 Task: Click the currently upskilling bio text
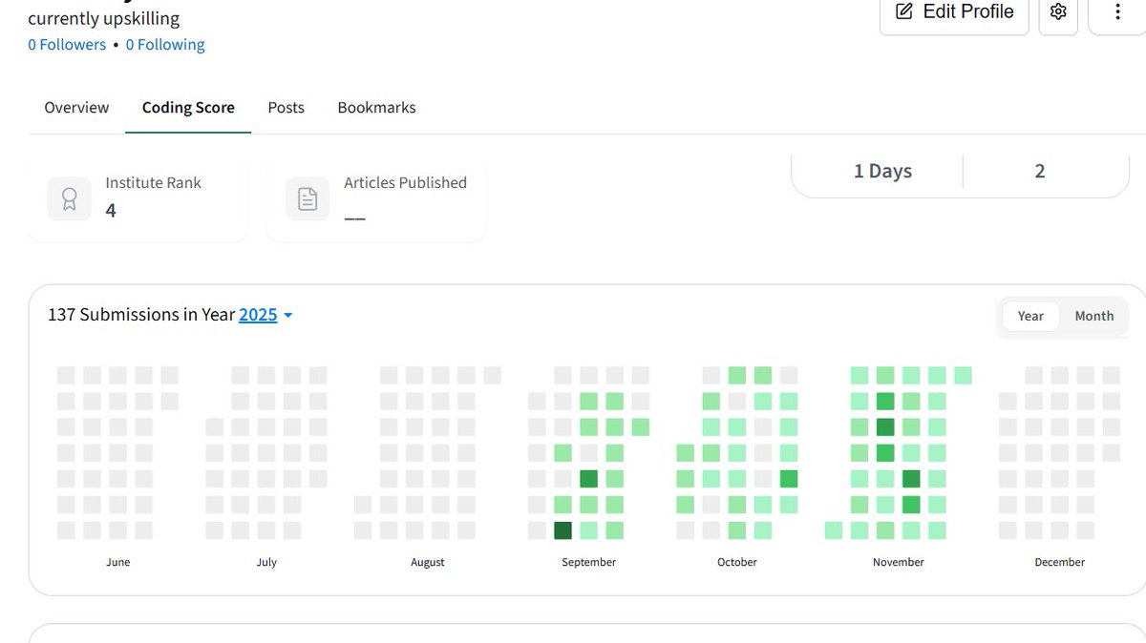pyautogui.click(x=103, y=18)
